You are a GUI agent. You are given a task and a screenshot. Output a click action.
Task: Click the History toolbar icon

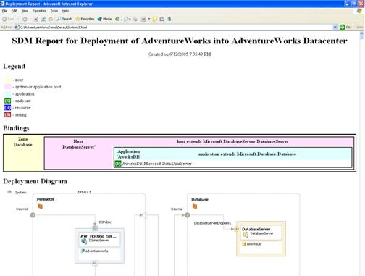pos(117,19)
